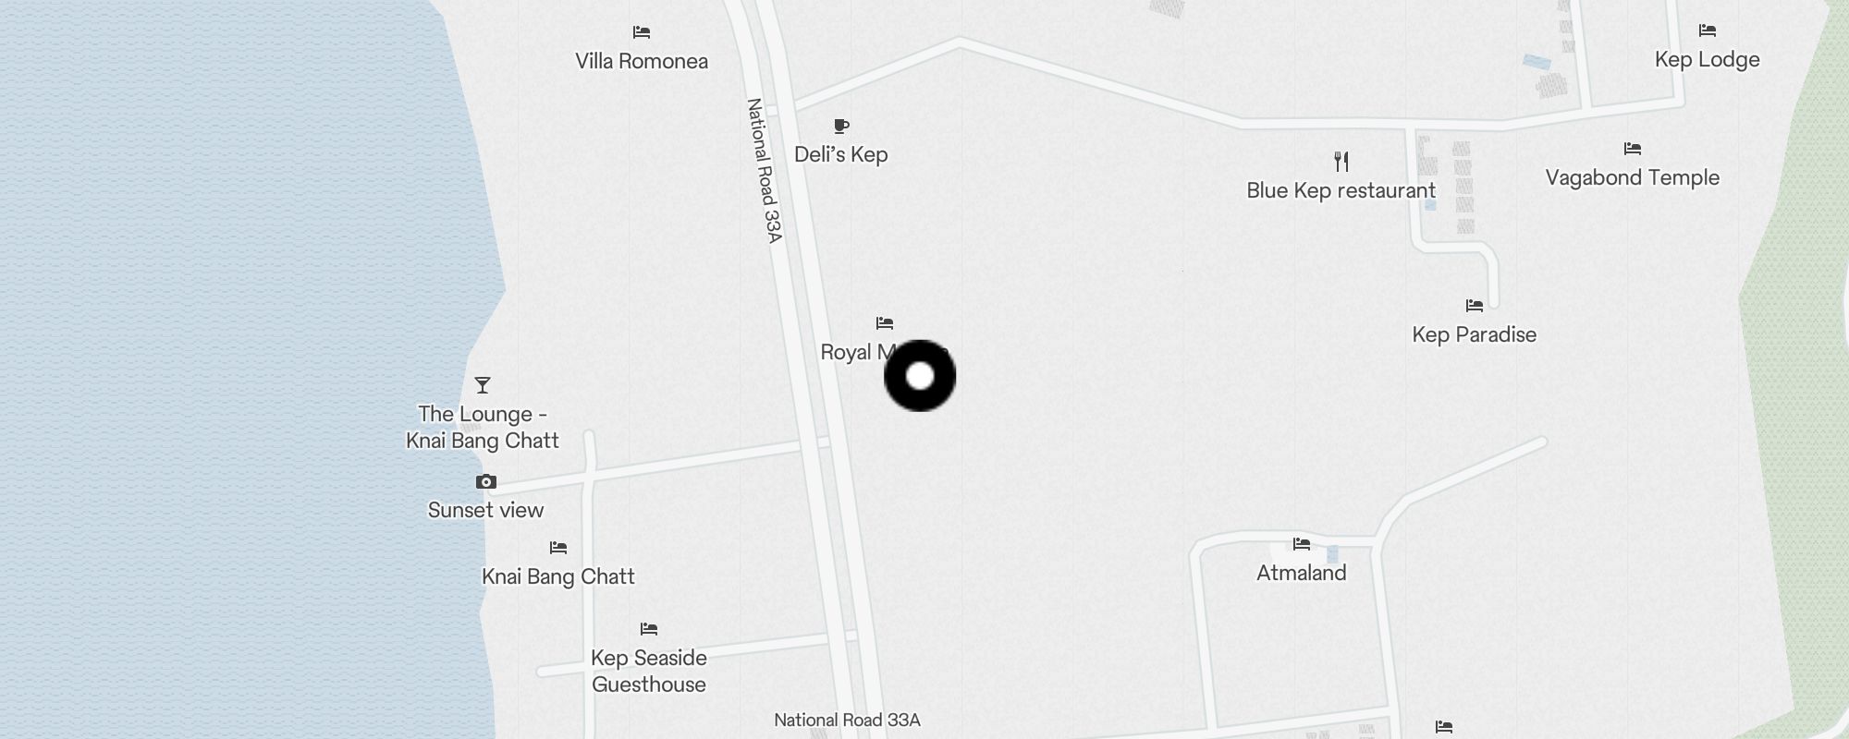The image size is (1849, 739).
Task: Click the Kep Lodge bed icon
Action: (x=1708, y=30)
